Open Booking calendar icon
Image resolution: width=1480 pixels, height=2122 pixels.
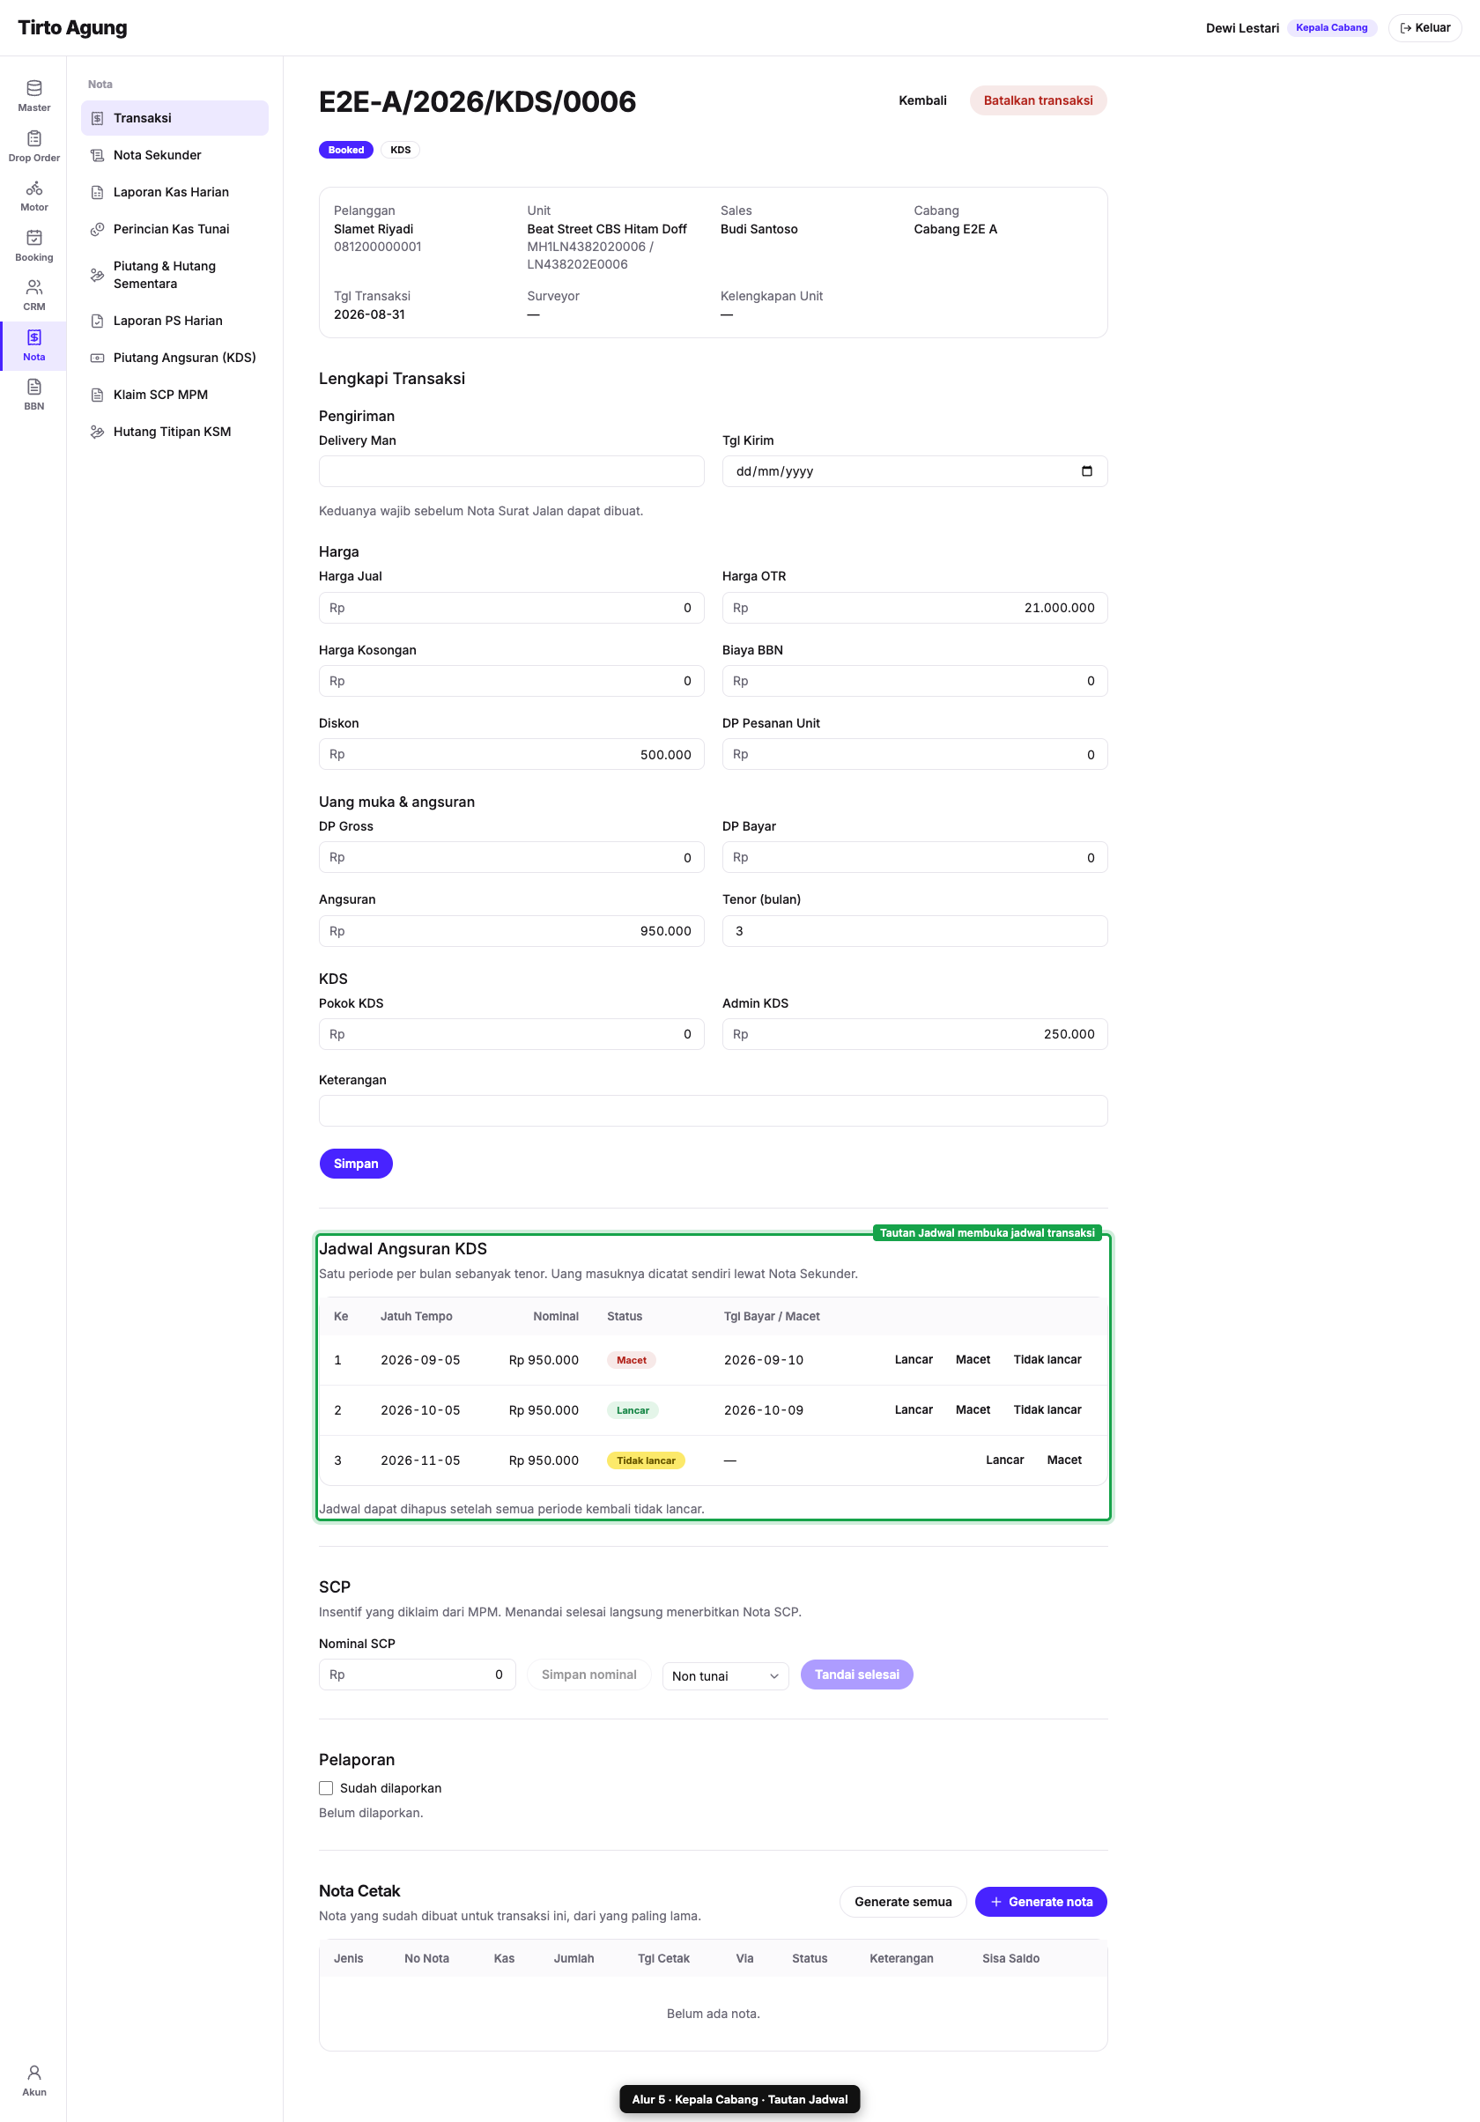tap(34, 238)
